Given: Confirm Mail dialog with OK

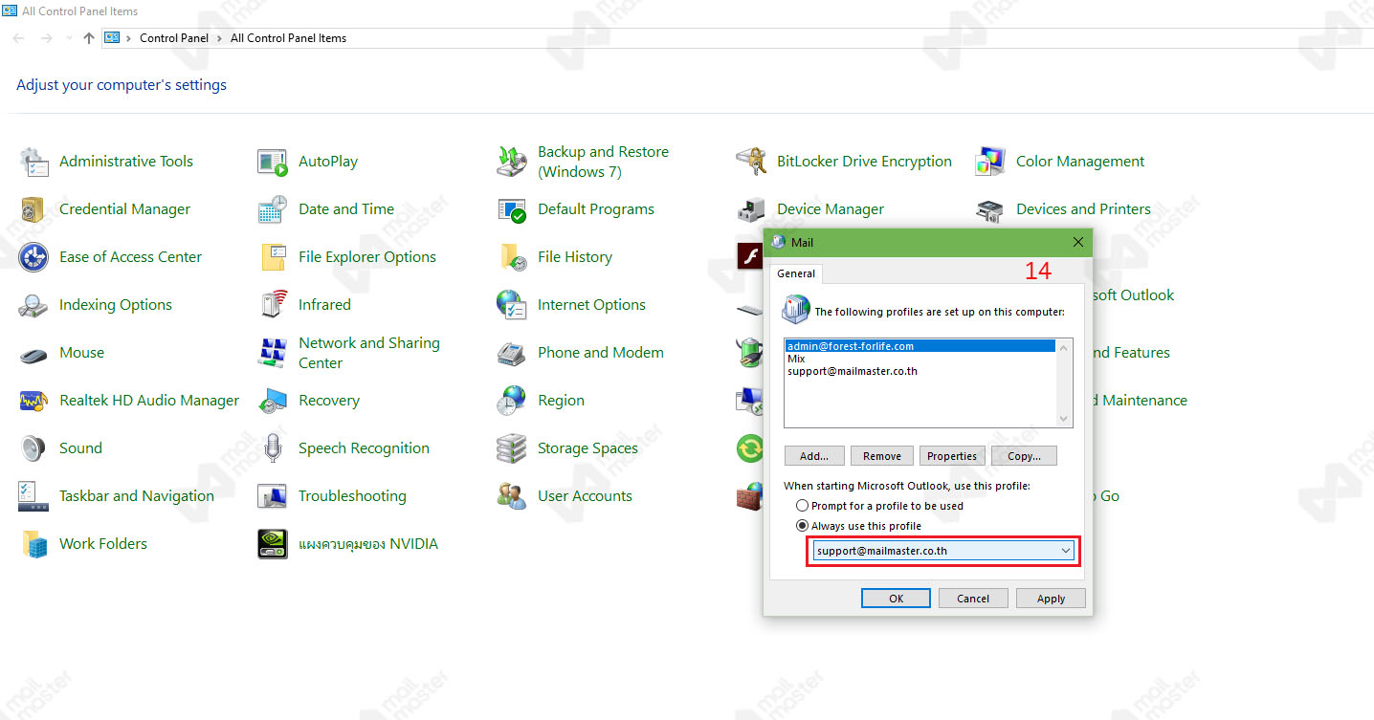Looking at the screenshot, I should [896, 599].
